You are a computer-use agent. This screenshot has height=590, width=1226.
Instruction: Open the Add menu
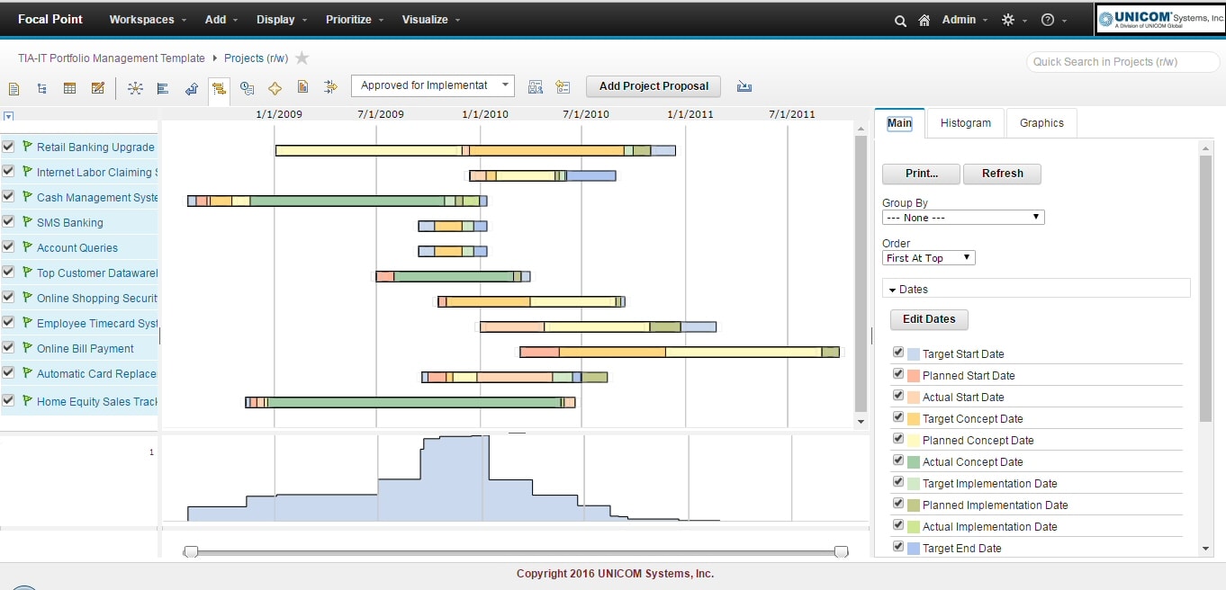(221, 20)
